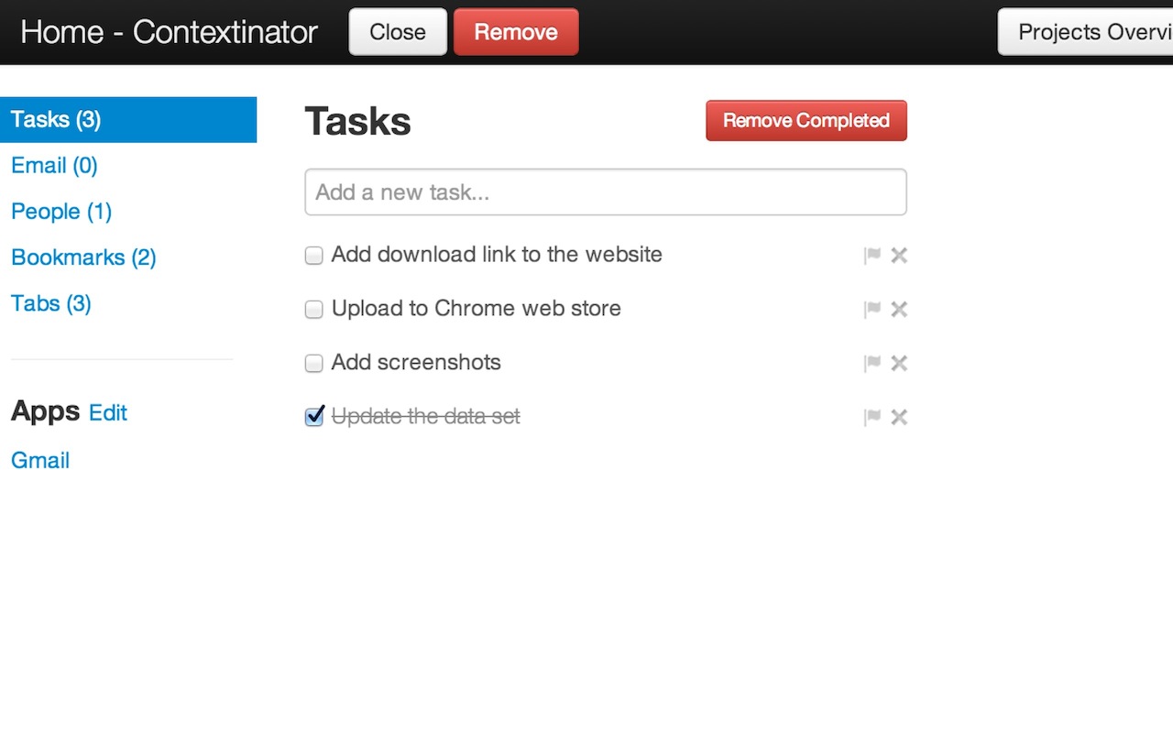Delete the "Add download link" task
This screenshot has width=1173, height=733.
[899, 255]
